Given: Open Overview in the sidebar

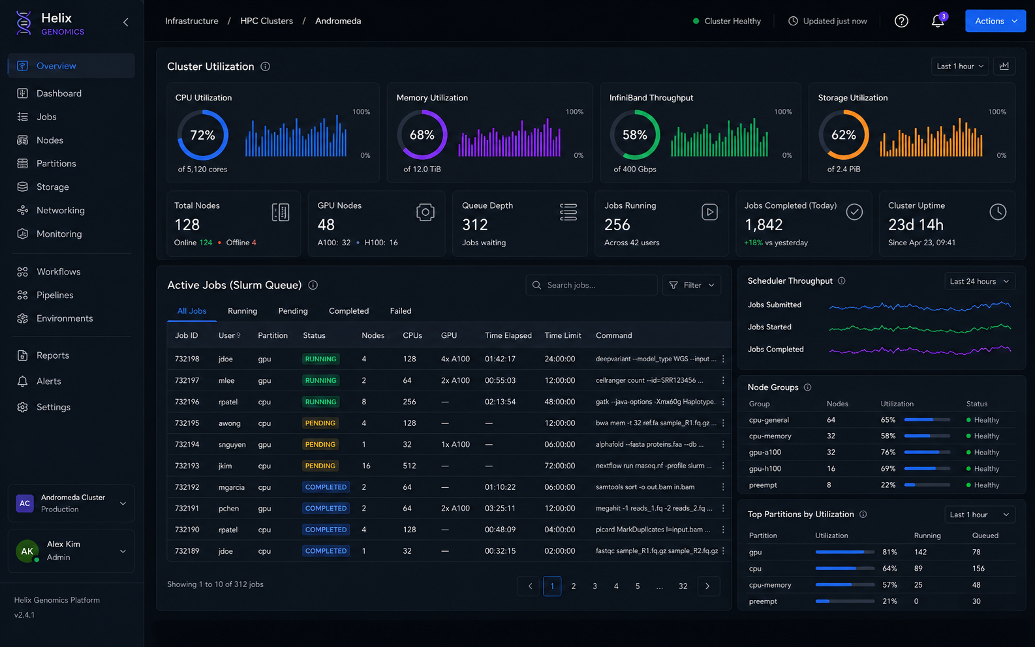Looking at the screenshot, I should coord(71,66).
